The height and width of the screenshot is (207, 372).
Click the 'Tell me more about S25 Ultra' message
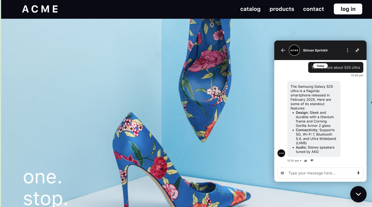tap(336, 67)
